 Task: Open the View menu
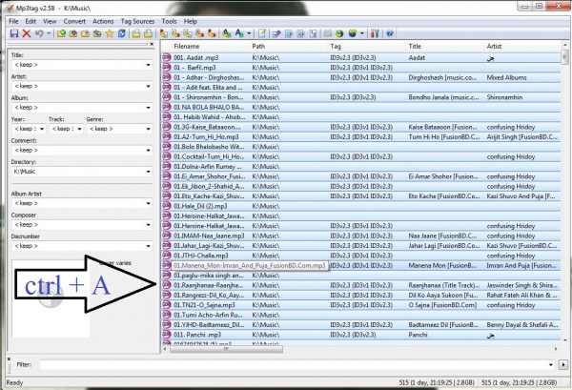[50, 21]
